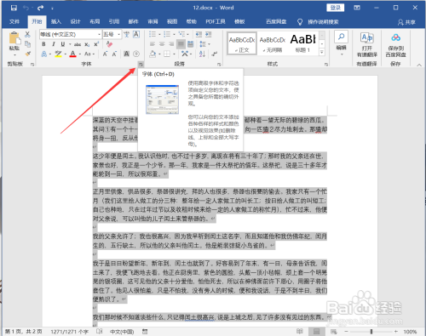Viewport: 426px width, 336px height.
Task: Click Show/Hide paragraph marks icon
Action: click(x=215, y=54)
